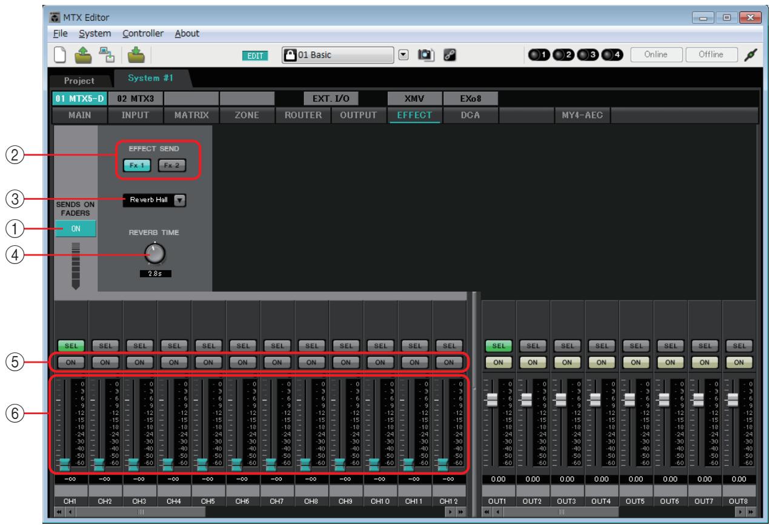Click the CH1 send fader handle
Screen dimensions: 770x525
point(64,464)
